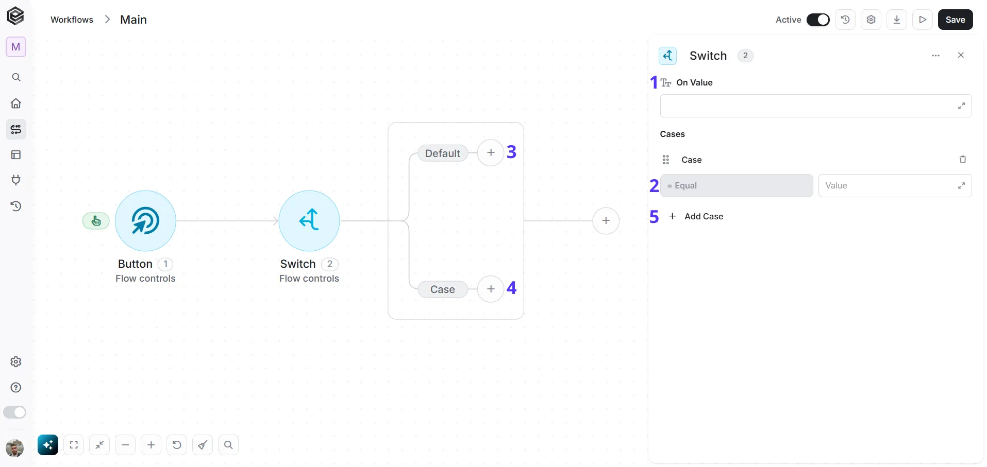Add a step after the Case branch

coord(491,289)
